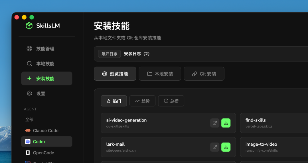Click the 安装技能 page heading

point(112,26)
